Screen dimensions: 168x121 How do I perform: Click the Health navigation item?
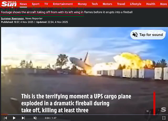(151, 4)
